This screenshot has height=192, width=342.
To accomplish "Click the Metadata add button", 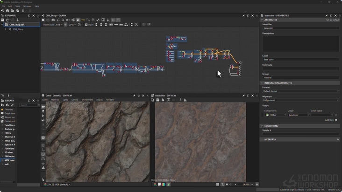I will [338, 139].
